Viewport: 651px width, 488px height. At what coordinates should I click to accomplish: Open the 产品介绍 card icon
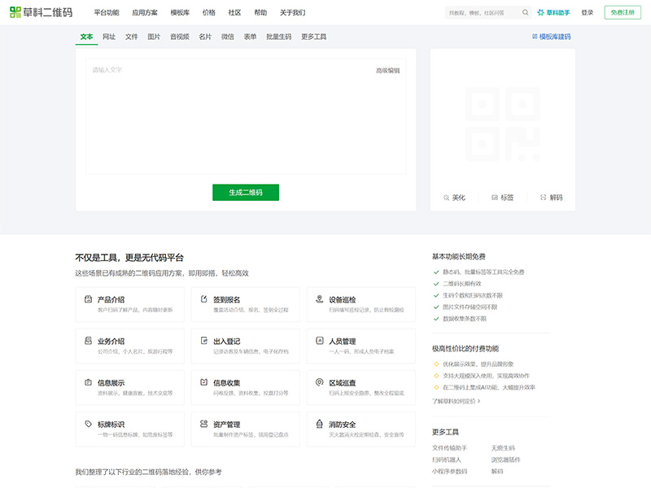pyautogui.click(x=88, y=299)
